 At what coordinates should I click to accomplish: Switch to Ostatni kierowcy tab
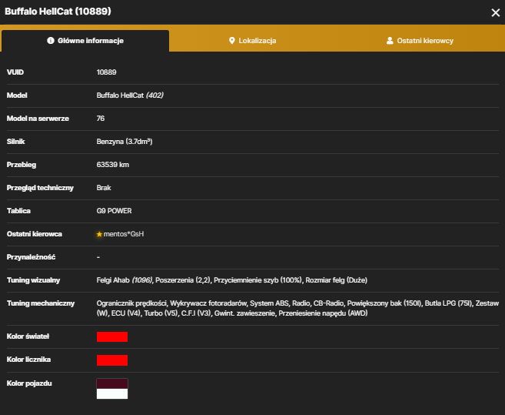[x=420, y=41]
